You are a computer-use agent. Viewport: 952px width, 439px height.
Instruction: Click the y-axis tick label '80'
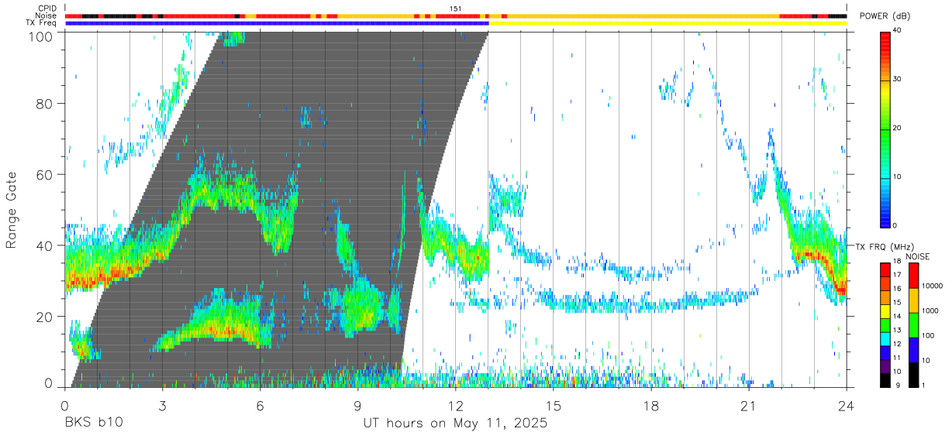45,103
